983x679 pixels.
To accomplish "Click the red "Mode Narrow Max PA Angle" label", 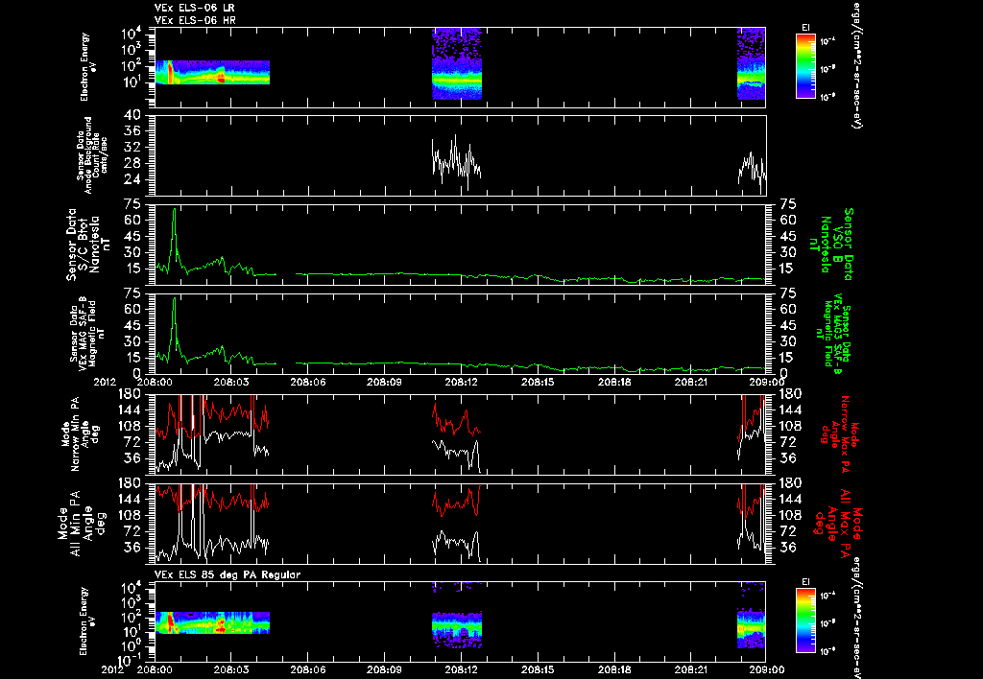I will (837, 434).
